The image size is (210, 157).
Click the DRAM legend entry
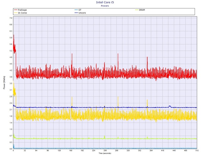click(x=140, y=10)
